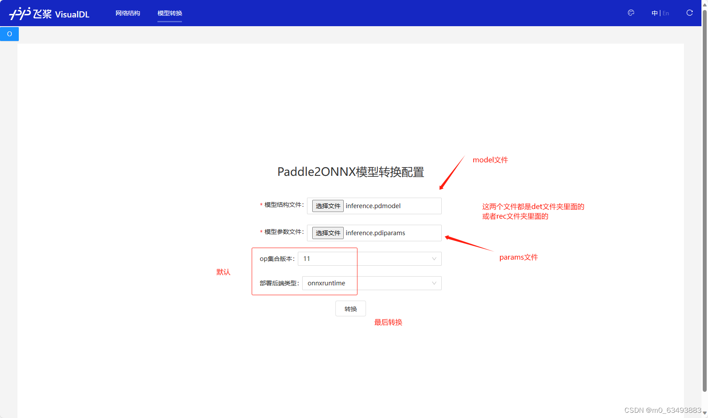The width and height of the screenshot is (708, 418).
Task: Choose file for 模型参数文件
Action: click(328, 233)
